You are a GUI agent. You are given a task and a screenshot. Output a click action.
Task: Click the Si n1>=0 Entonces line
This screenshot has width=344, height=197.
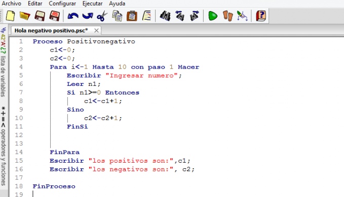click(x=103, y=92)
